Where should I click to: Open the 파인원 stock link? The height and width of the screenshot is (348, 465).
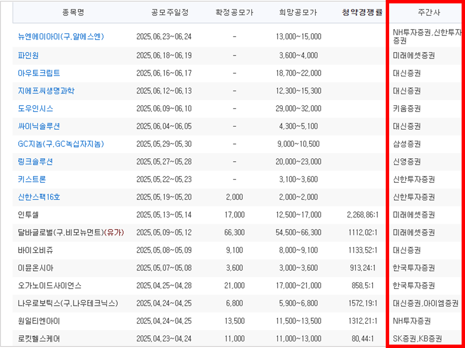pos(28,55)
